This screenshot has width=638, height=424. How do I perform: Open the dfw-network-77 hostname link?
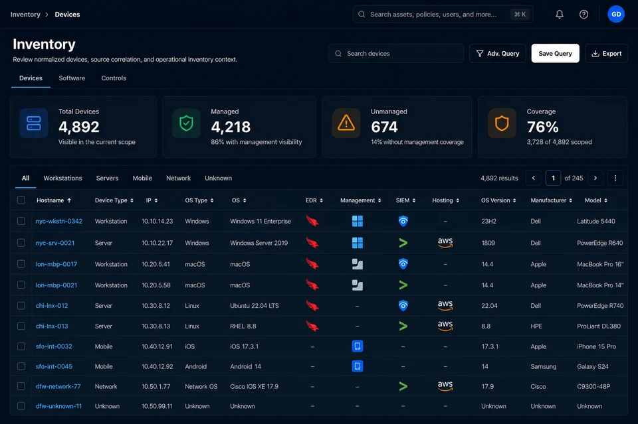58,386
